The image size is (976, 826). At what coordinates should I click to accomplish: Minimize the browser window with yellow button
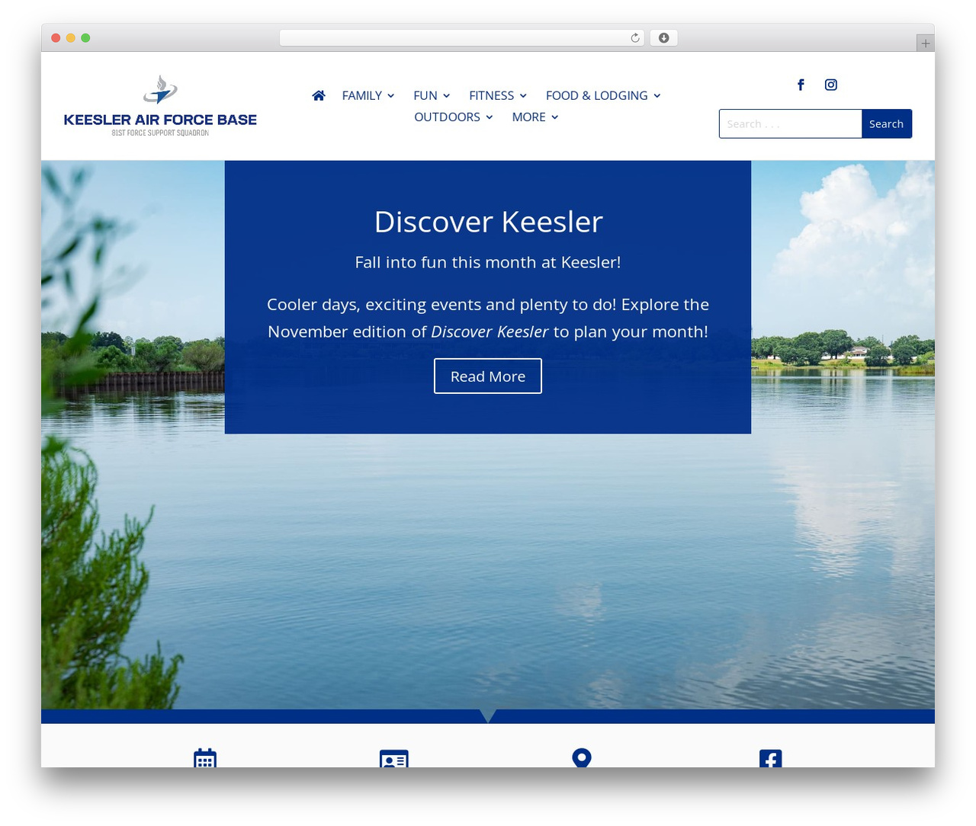(71, 38)
